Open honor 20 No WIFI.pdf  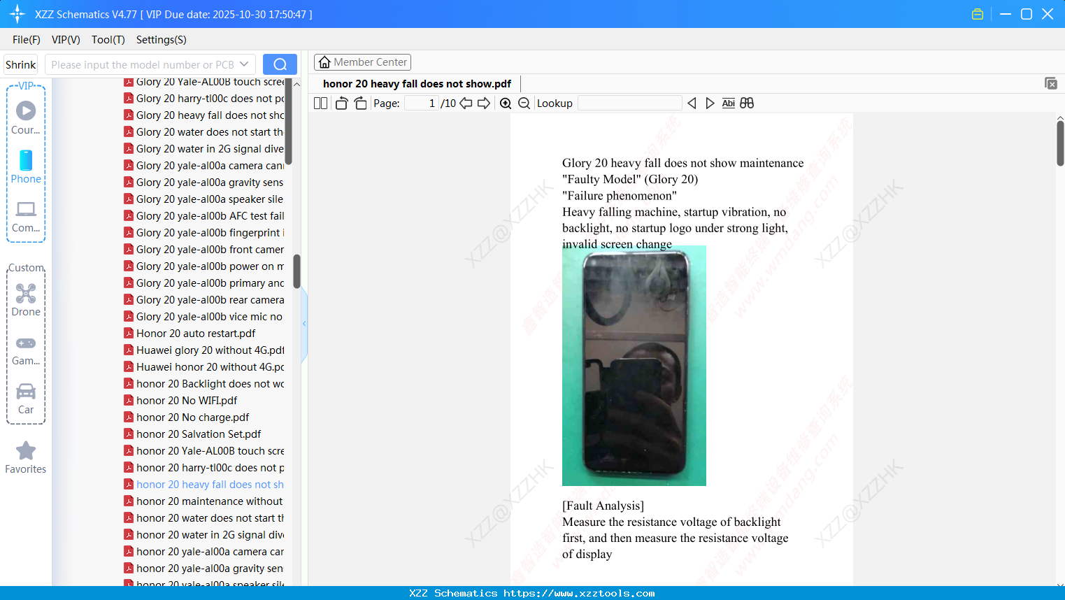point(180,401)
